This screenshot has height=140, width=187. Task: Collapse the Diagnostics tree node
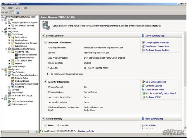pos(2,32)
